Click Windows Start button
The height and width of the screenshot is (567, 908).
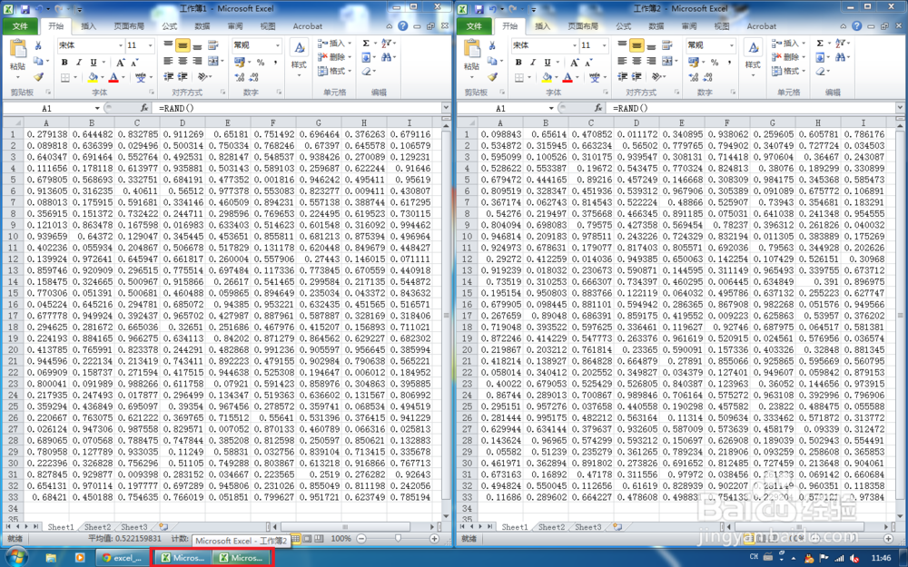15,558
